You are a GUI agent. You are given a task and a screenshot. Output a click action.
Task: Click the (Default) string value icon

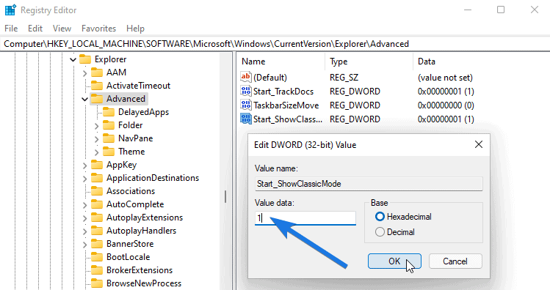pos(246,78)
